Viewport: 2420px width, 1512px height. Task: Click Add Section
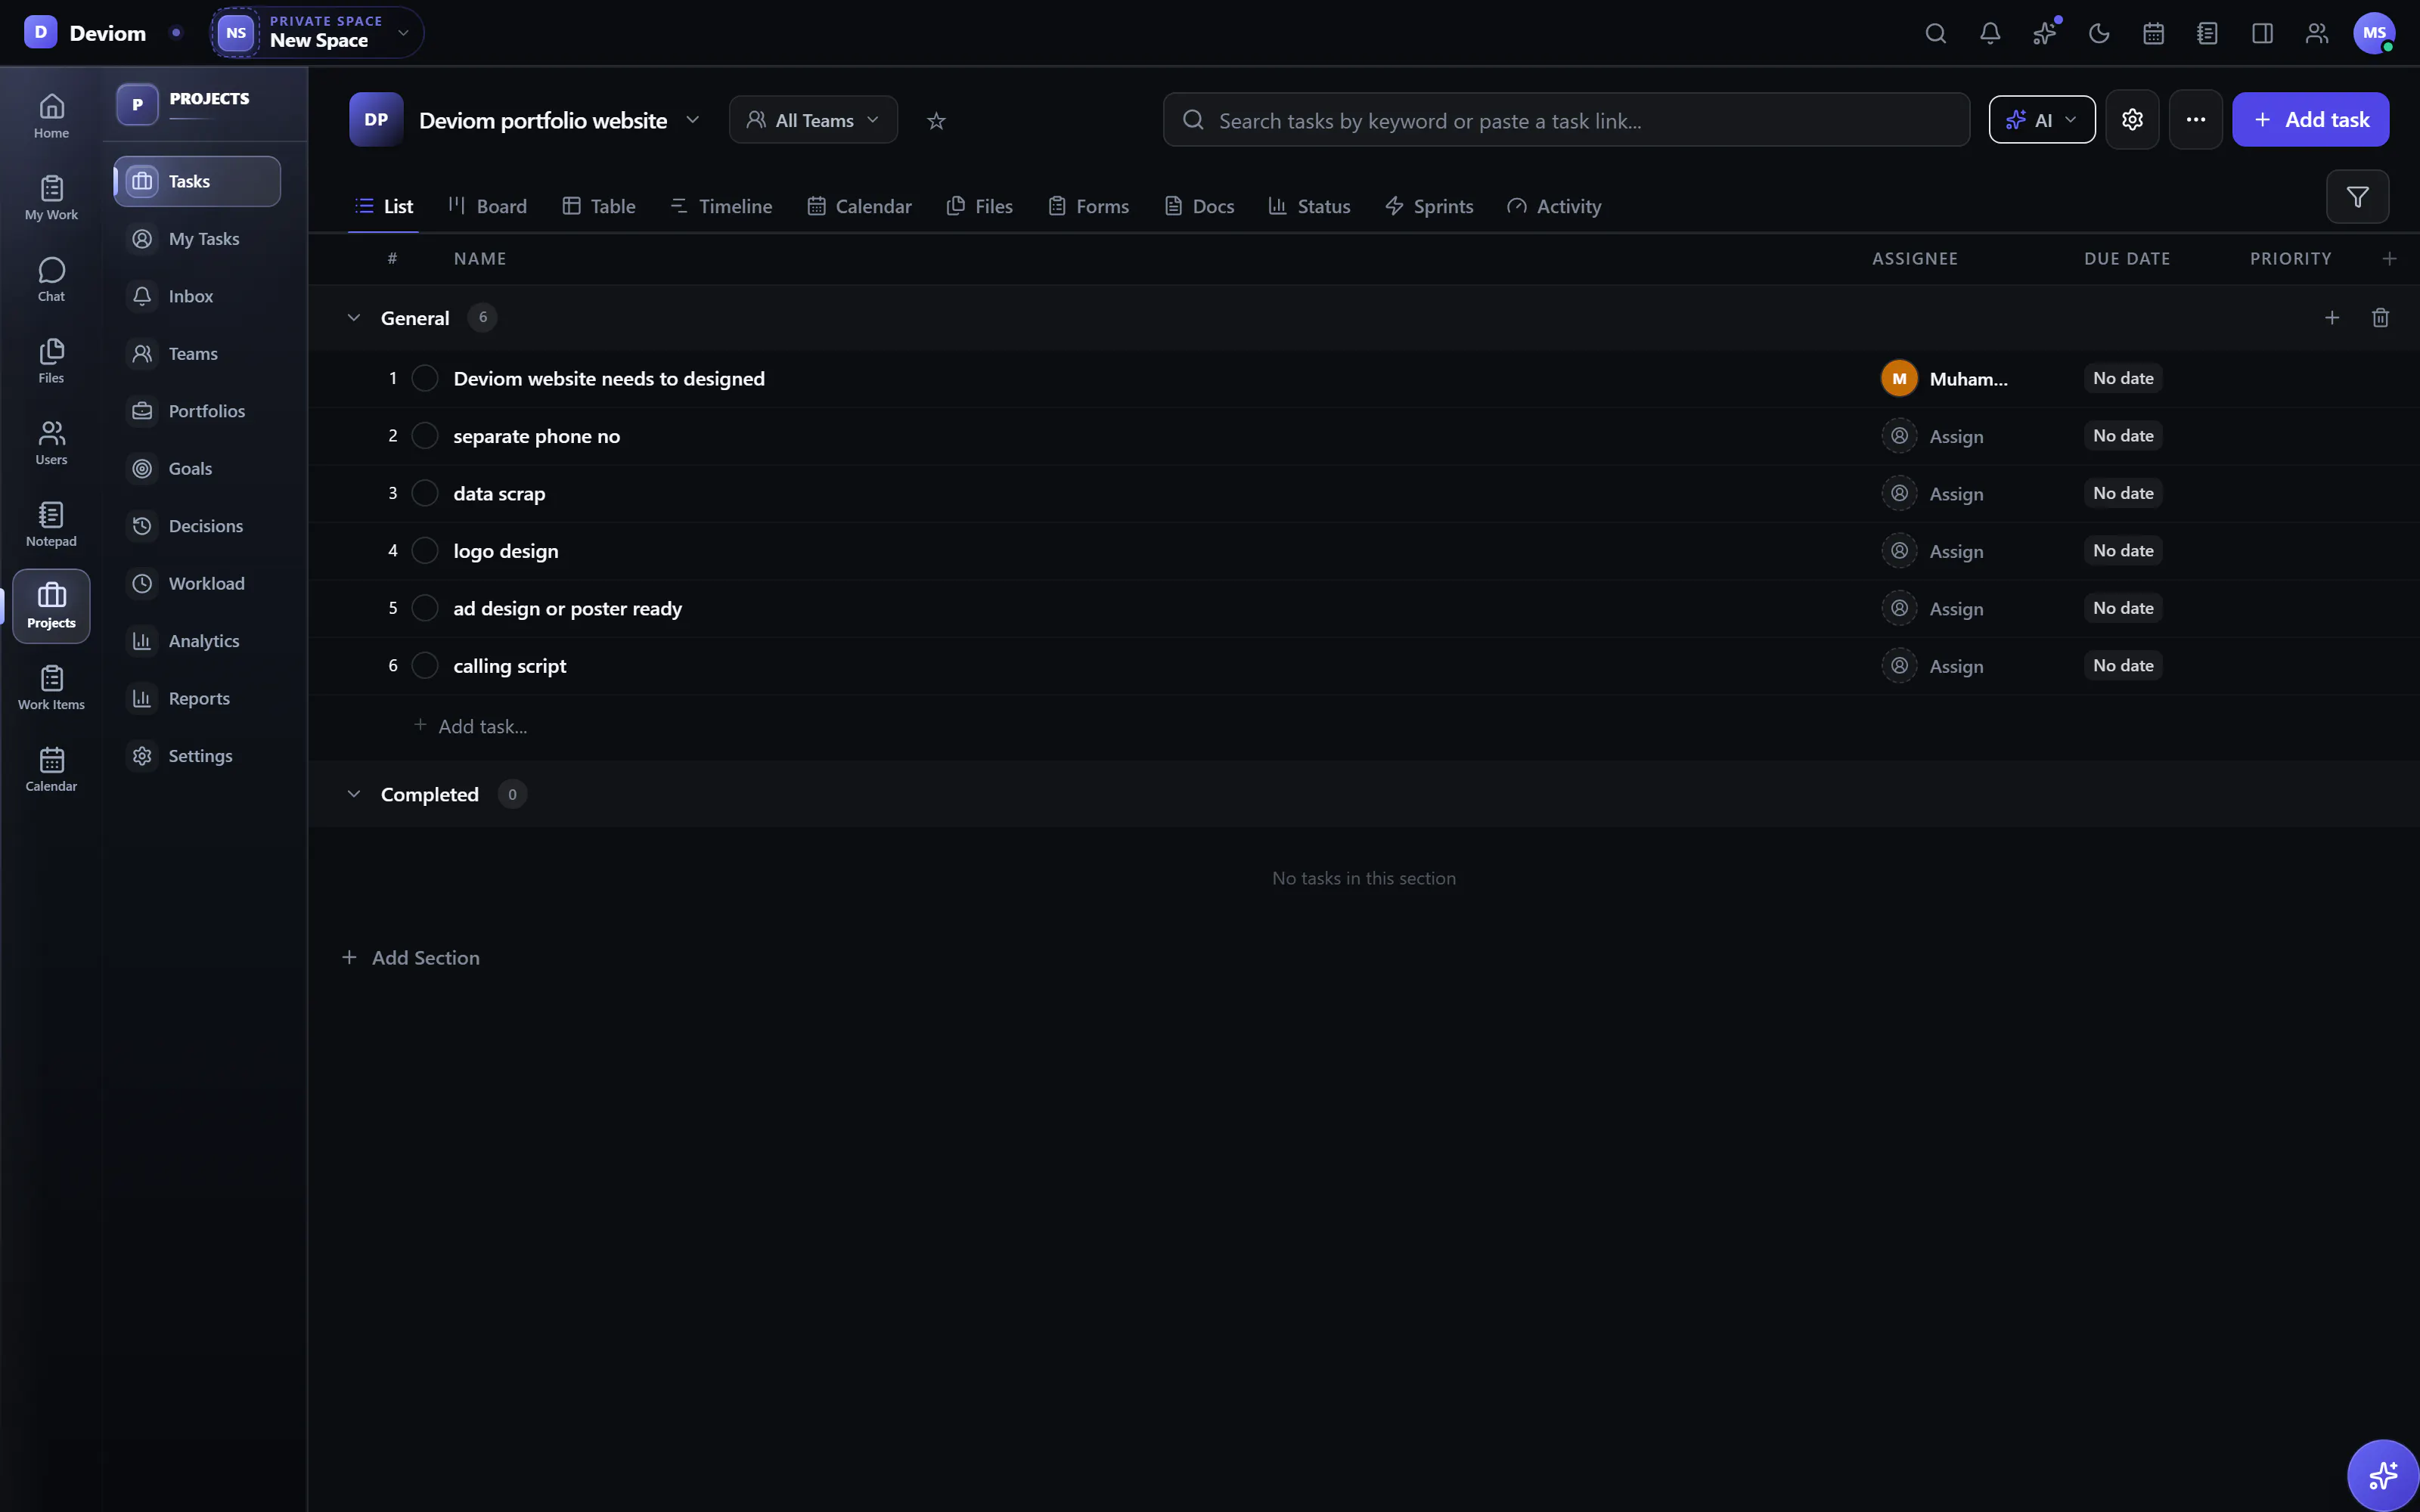pyautogui.click(x=411, y=958)
